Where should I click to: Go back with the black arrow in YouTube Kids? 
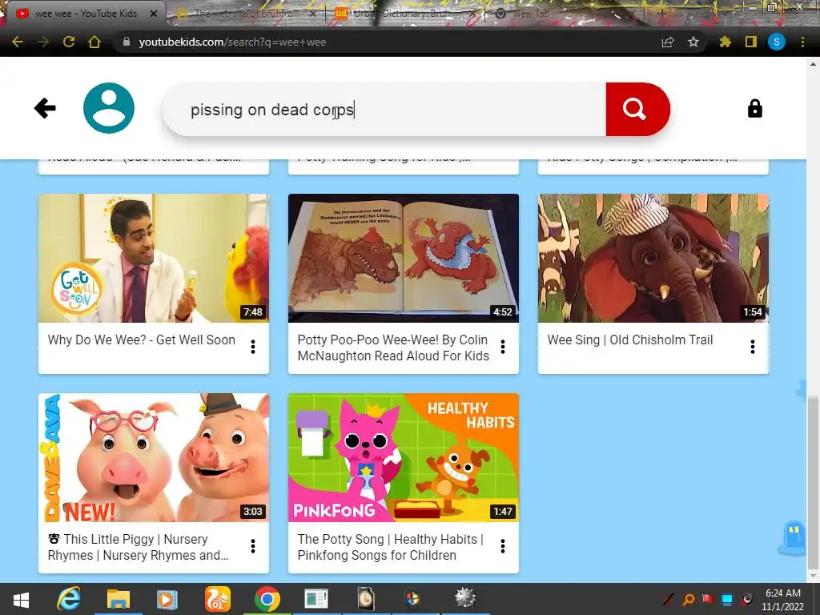coord(45,108)
